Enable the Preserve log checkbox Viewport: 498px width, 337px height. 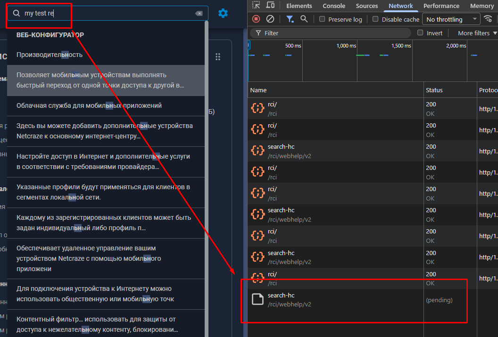[x=322, y=19]
